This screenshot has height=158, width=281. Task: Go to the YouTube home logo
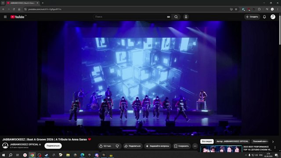click(x=18, y=17)
